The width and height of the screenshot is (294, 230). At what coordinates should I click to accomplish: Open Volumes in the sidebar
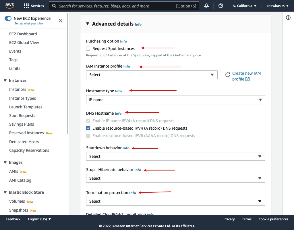tap(17, 201)
